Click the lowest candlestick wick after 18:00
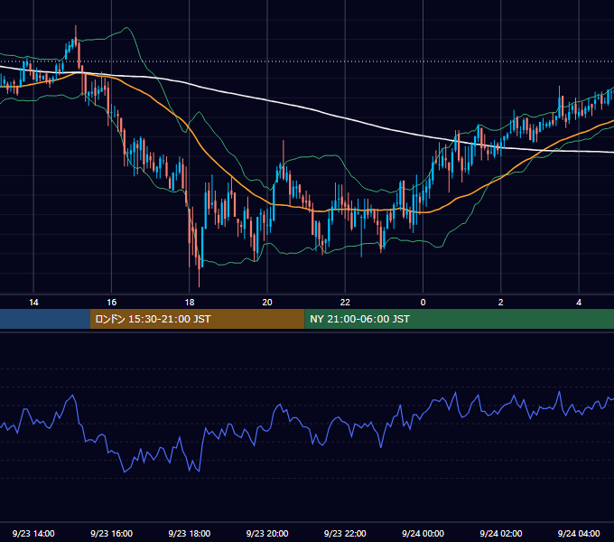Screen dimensions: 614x542 coord(199,278)
